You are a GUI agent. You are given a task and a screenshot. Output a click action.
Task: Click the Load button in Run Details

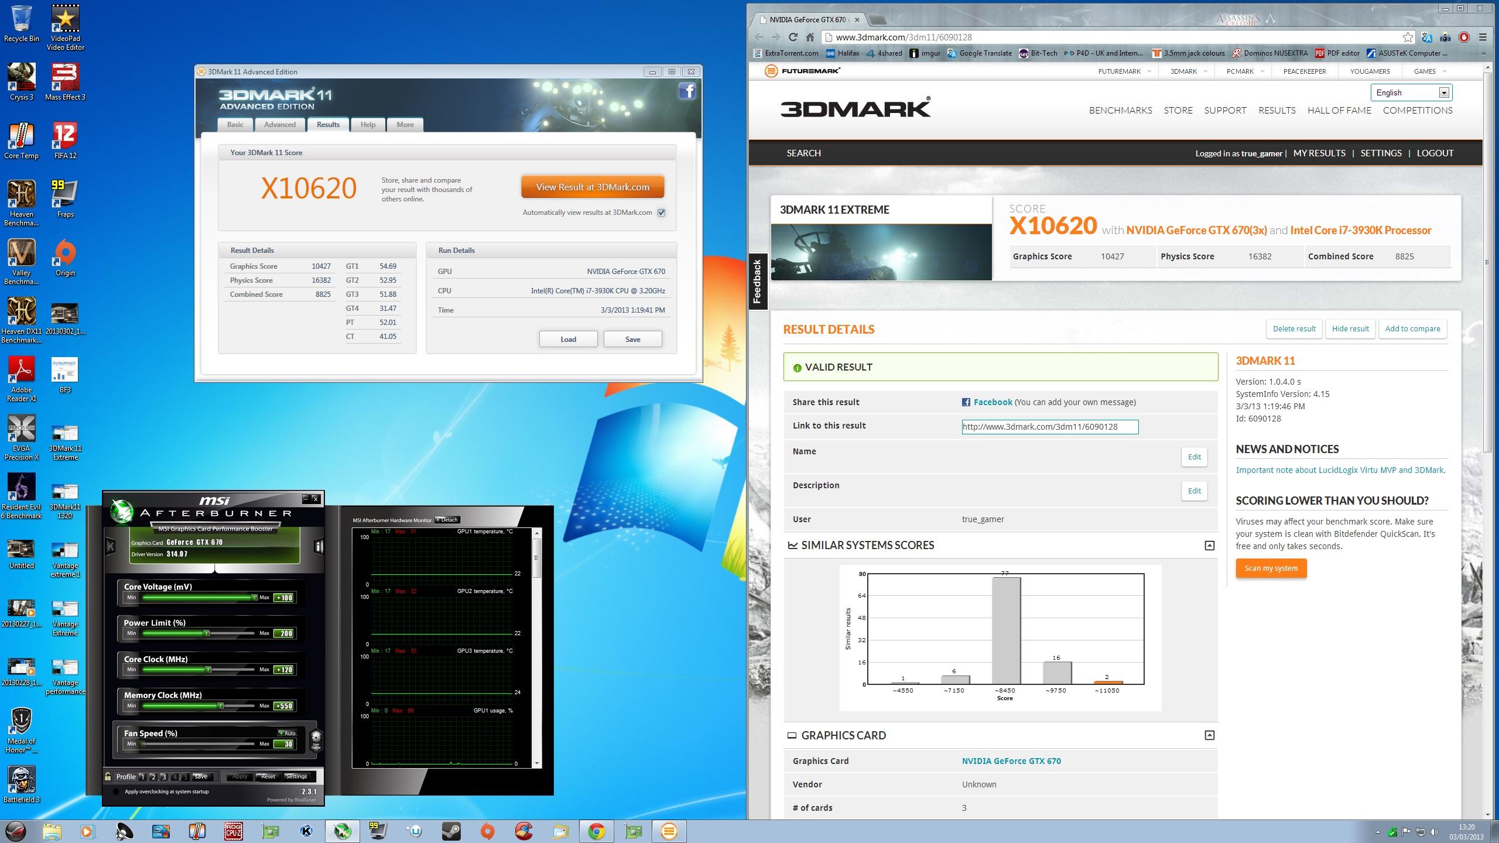(x=568, y=339)
